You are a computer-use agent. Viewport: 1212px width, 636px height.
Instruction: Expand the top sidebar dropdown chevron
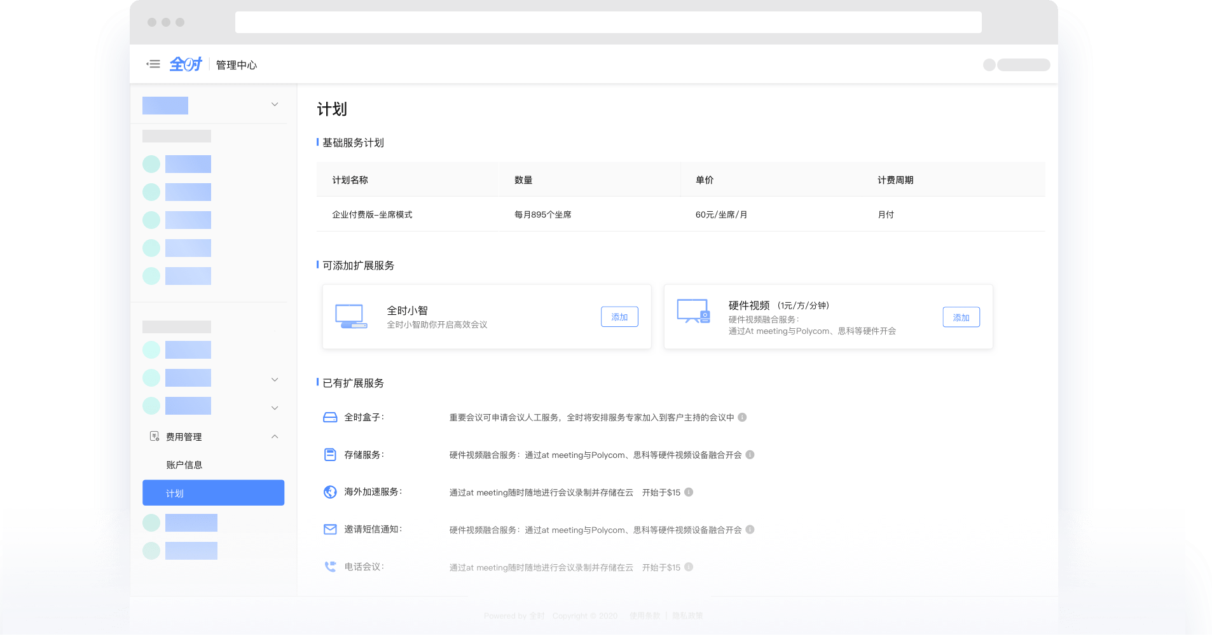point(275,104)
